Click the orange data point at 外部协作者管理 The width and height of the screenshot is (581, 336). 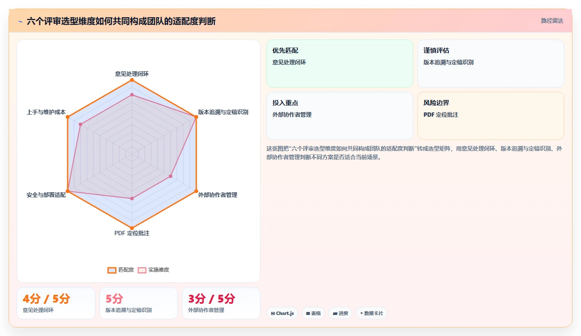[196, 191]
